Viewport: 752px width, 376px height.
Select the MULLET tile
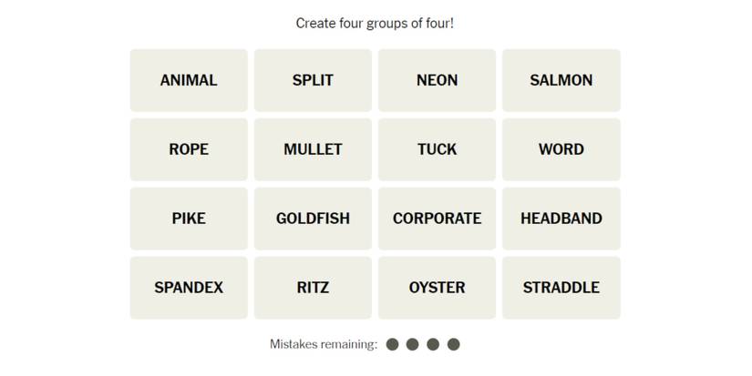313,149
